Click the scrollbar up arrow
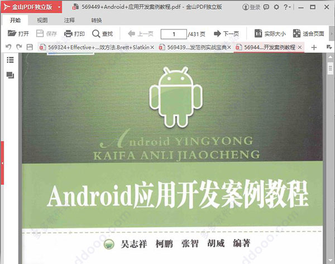The width and height of the screenshot is (335, 264). pos(331,57)
